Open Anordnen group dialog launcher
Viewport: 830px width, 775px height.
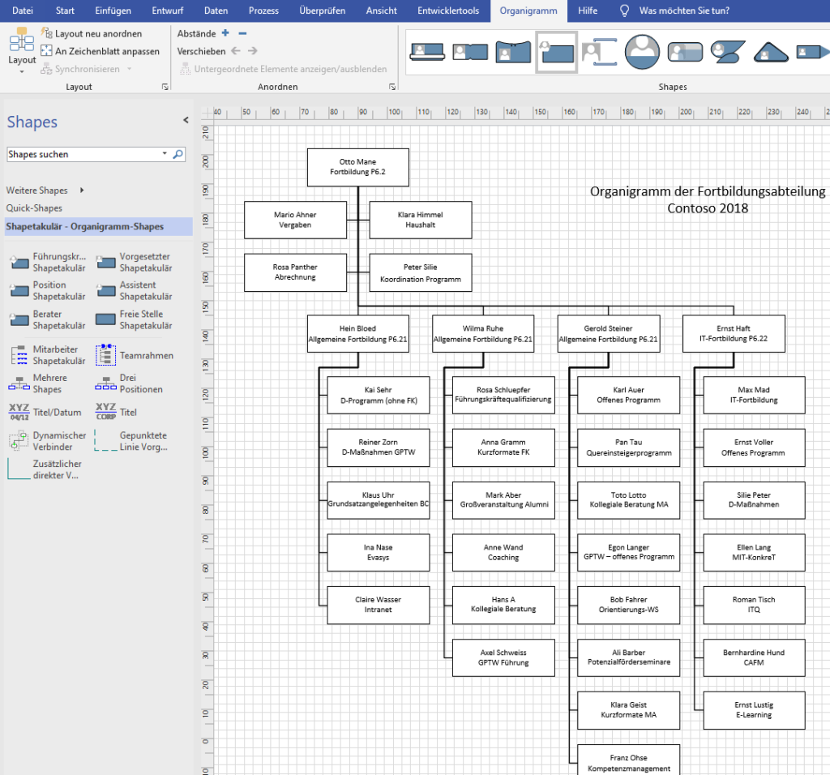point(392,87)
